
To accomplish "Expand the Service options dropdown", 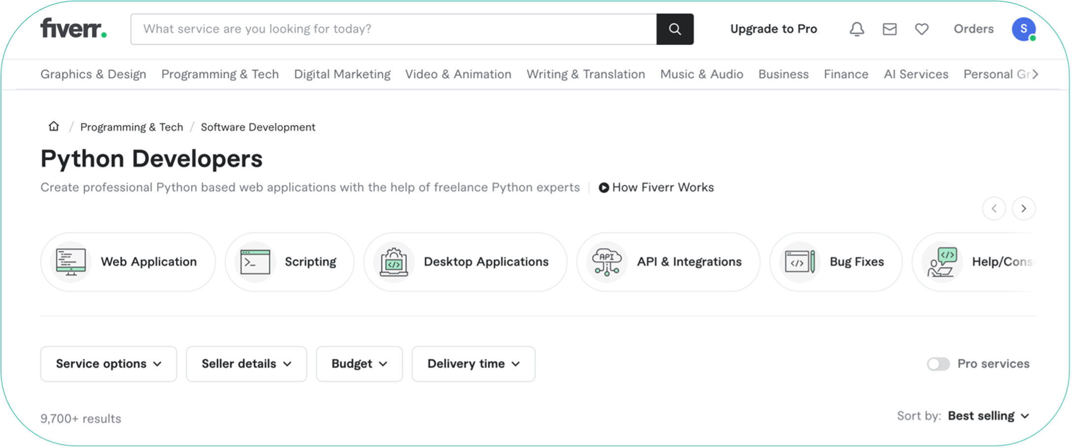I will point(108,364).
